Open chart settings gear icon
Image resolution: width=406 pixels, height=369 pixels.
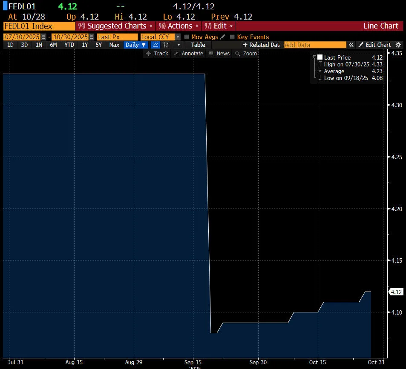tap(398, 45)
